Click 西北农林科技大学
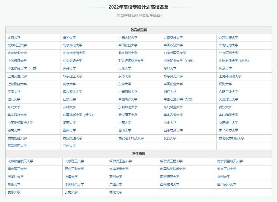 232,138
